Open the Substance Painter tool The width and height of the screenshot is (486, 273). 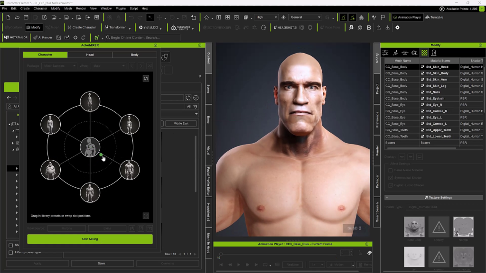[x=180, y=27]
